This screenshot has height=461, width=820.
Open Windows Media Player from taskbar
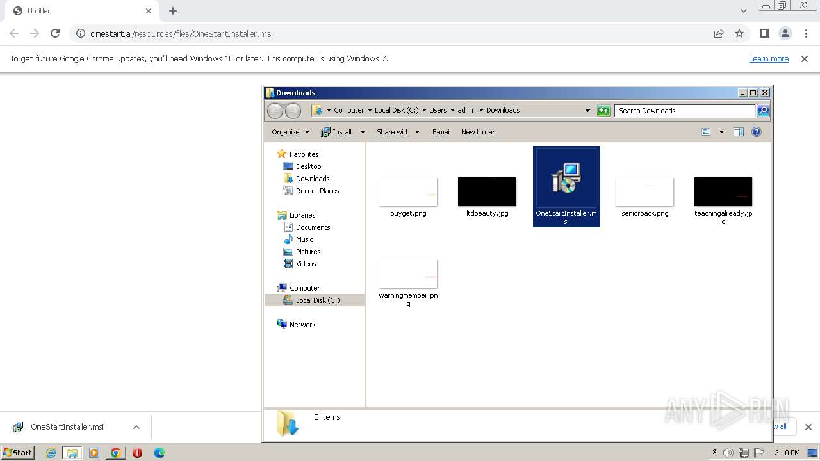[x=94, y=453]
